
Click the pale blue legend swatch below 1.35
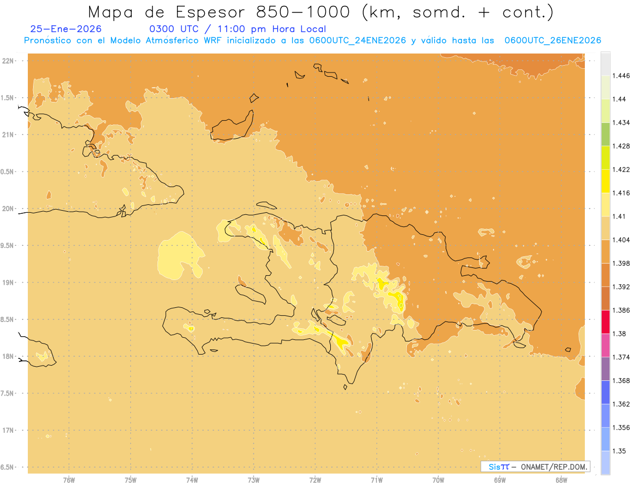[605, 463]
